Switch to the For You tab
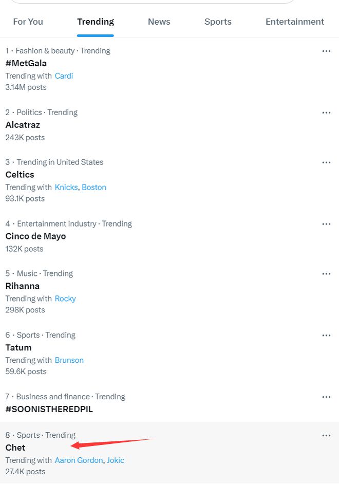The image size is (339, 484). click(x=28, y=22)
